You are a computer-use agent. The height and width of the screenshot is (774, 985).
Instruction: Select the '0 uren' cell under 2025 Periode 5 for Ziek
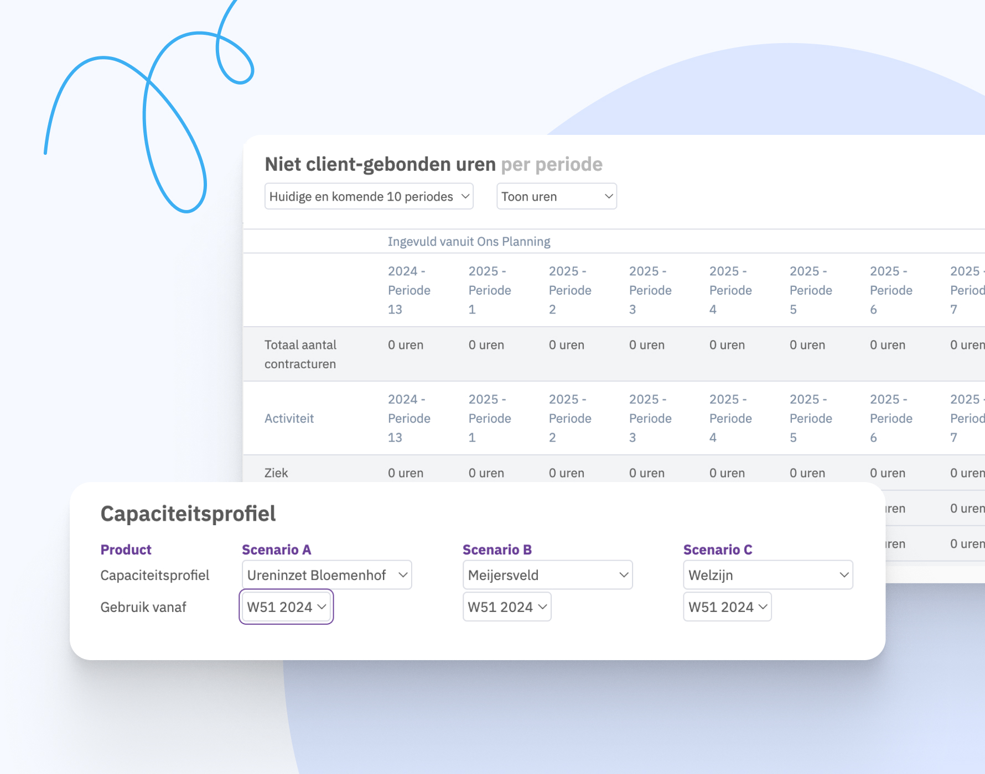(x=807, y=473)
